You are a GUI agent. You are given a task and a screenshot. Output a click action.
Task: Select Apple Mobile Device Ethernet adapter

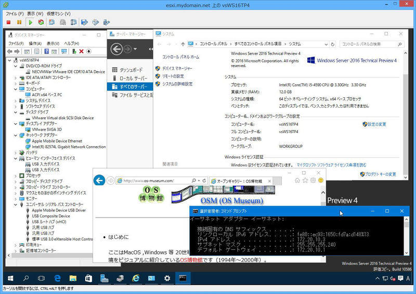coord(57,141)
